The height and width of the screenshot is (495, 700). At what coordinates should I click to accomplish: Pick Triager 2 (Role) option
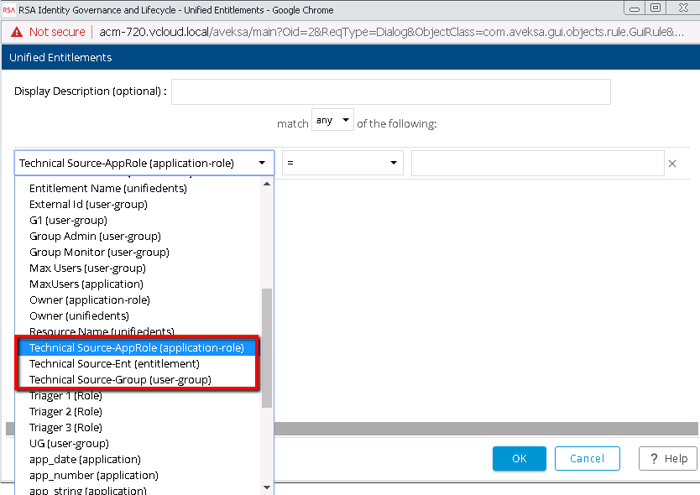click(x=65, y=412)
